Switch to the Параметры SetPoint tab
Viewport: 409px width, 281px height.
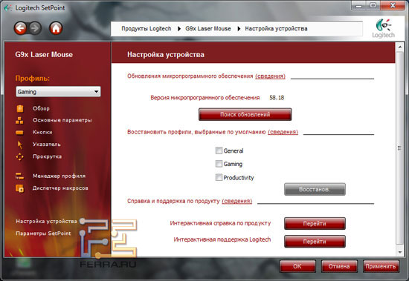pos(43,234)
